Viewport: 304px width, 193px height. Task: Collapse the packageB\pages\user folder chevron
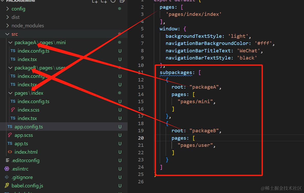click(11, 68)
